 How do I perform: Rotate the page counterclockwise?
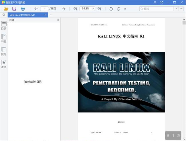tap(111, 9)
